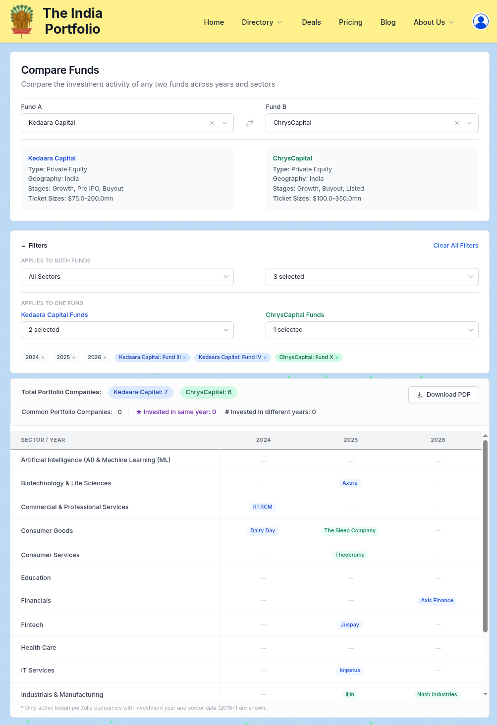Swap Fund A and Fund B

pos(250,123)
